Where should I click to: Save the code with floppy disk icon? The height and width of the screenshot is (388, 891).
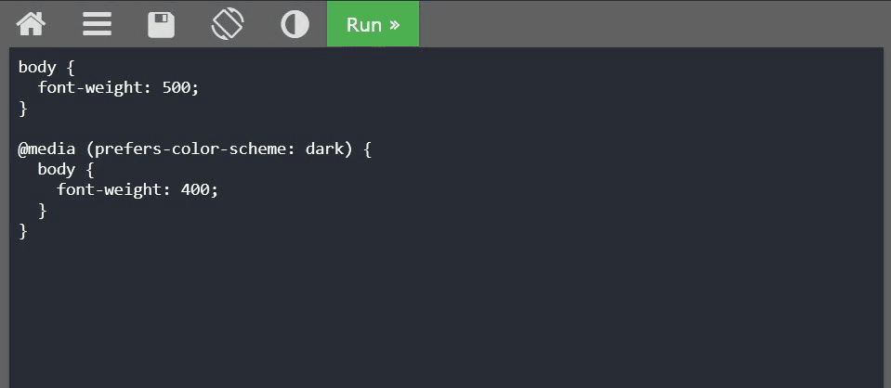point(162,25)
